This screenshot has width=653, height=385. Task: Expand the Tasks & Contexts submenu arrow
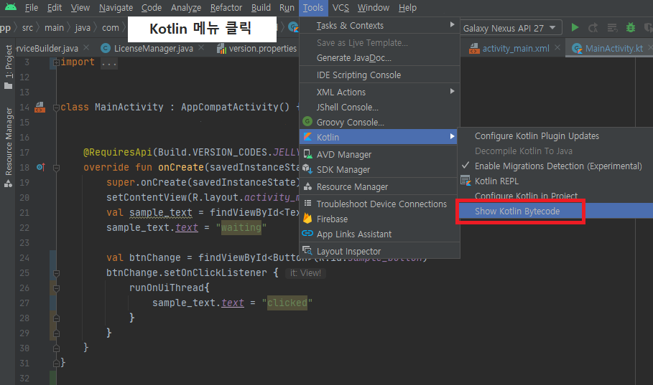pos(453,25)
